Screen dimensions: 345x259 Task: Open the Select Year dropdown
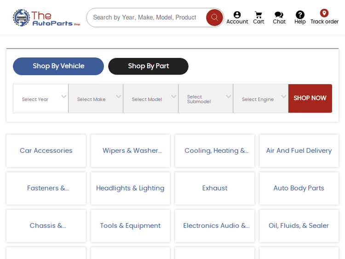[x=40, y=98]
